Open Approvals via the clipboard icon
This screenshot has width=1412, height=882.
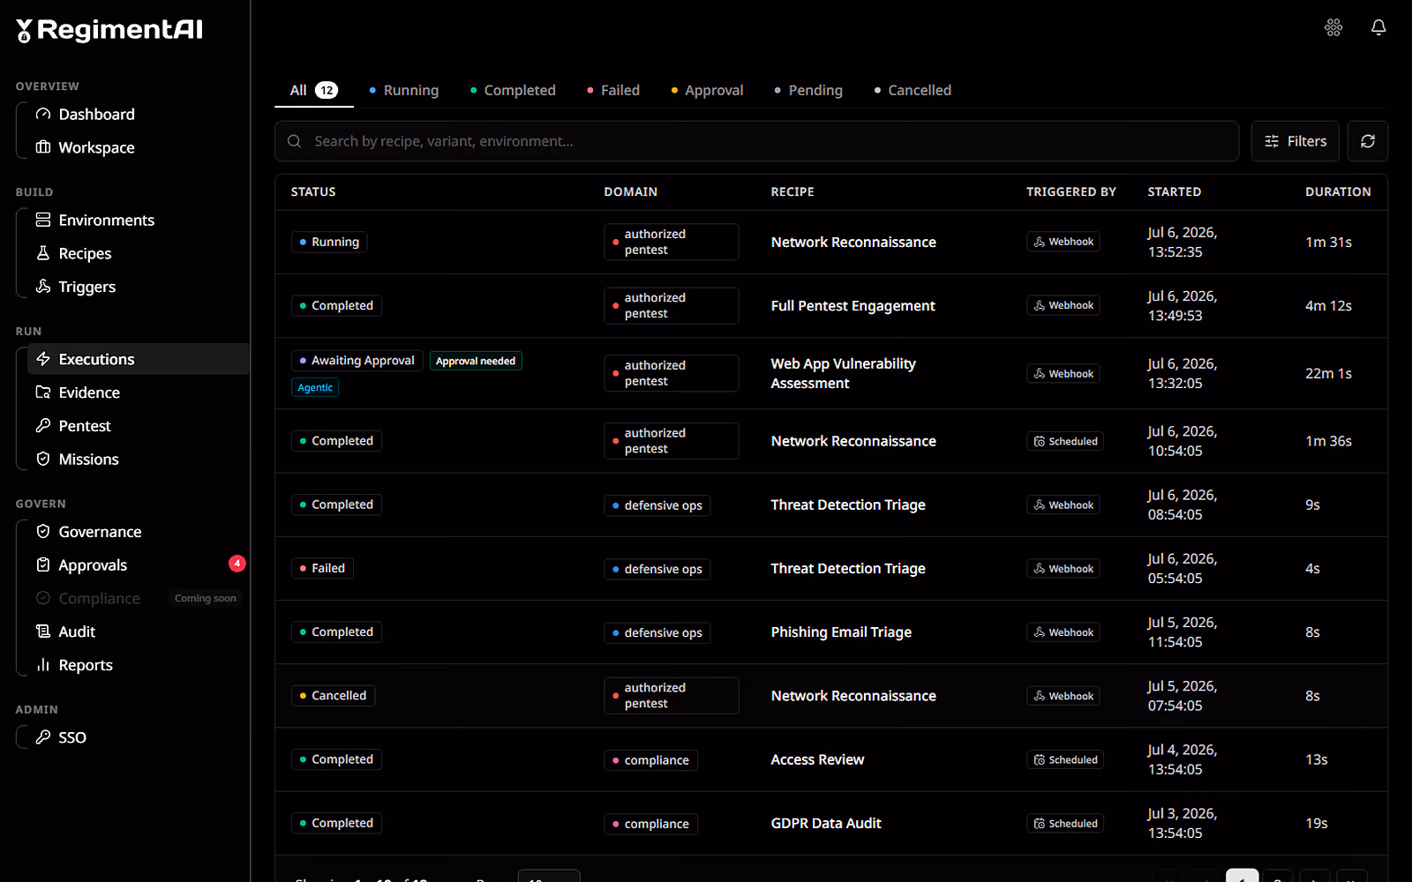[42, 565]
